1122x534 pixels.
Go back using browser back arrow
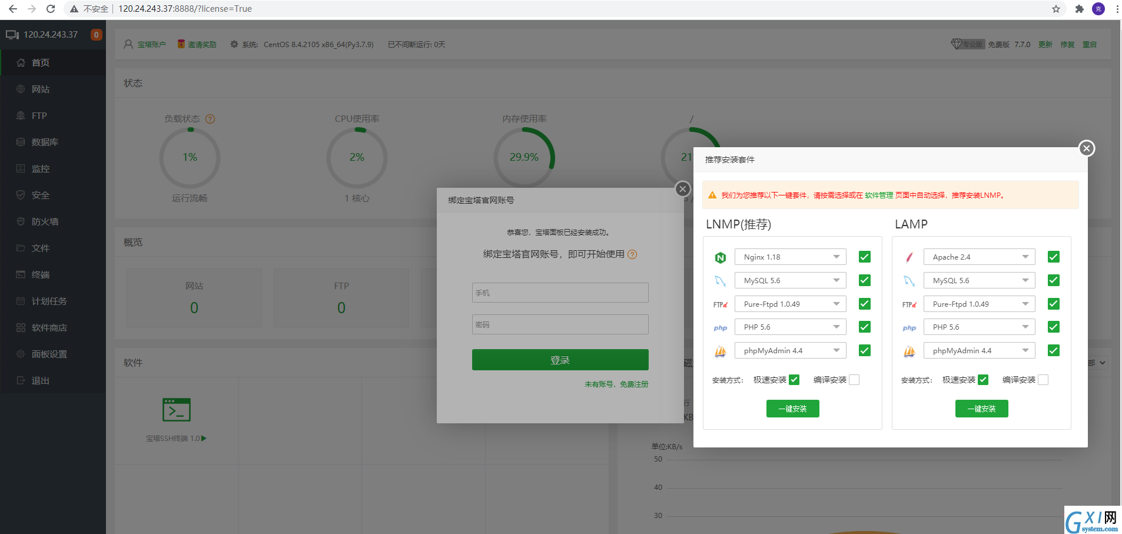[13, 9]
